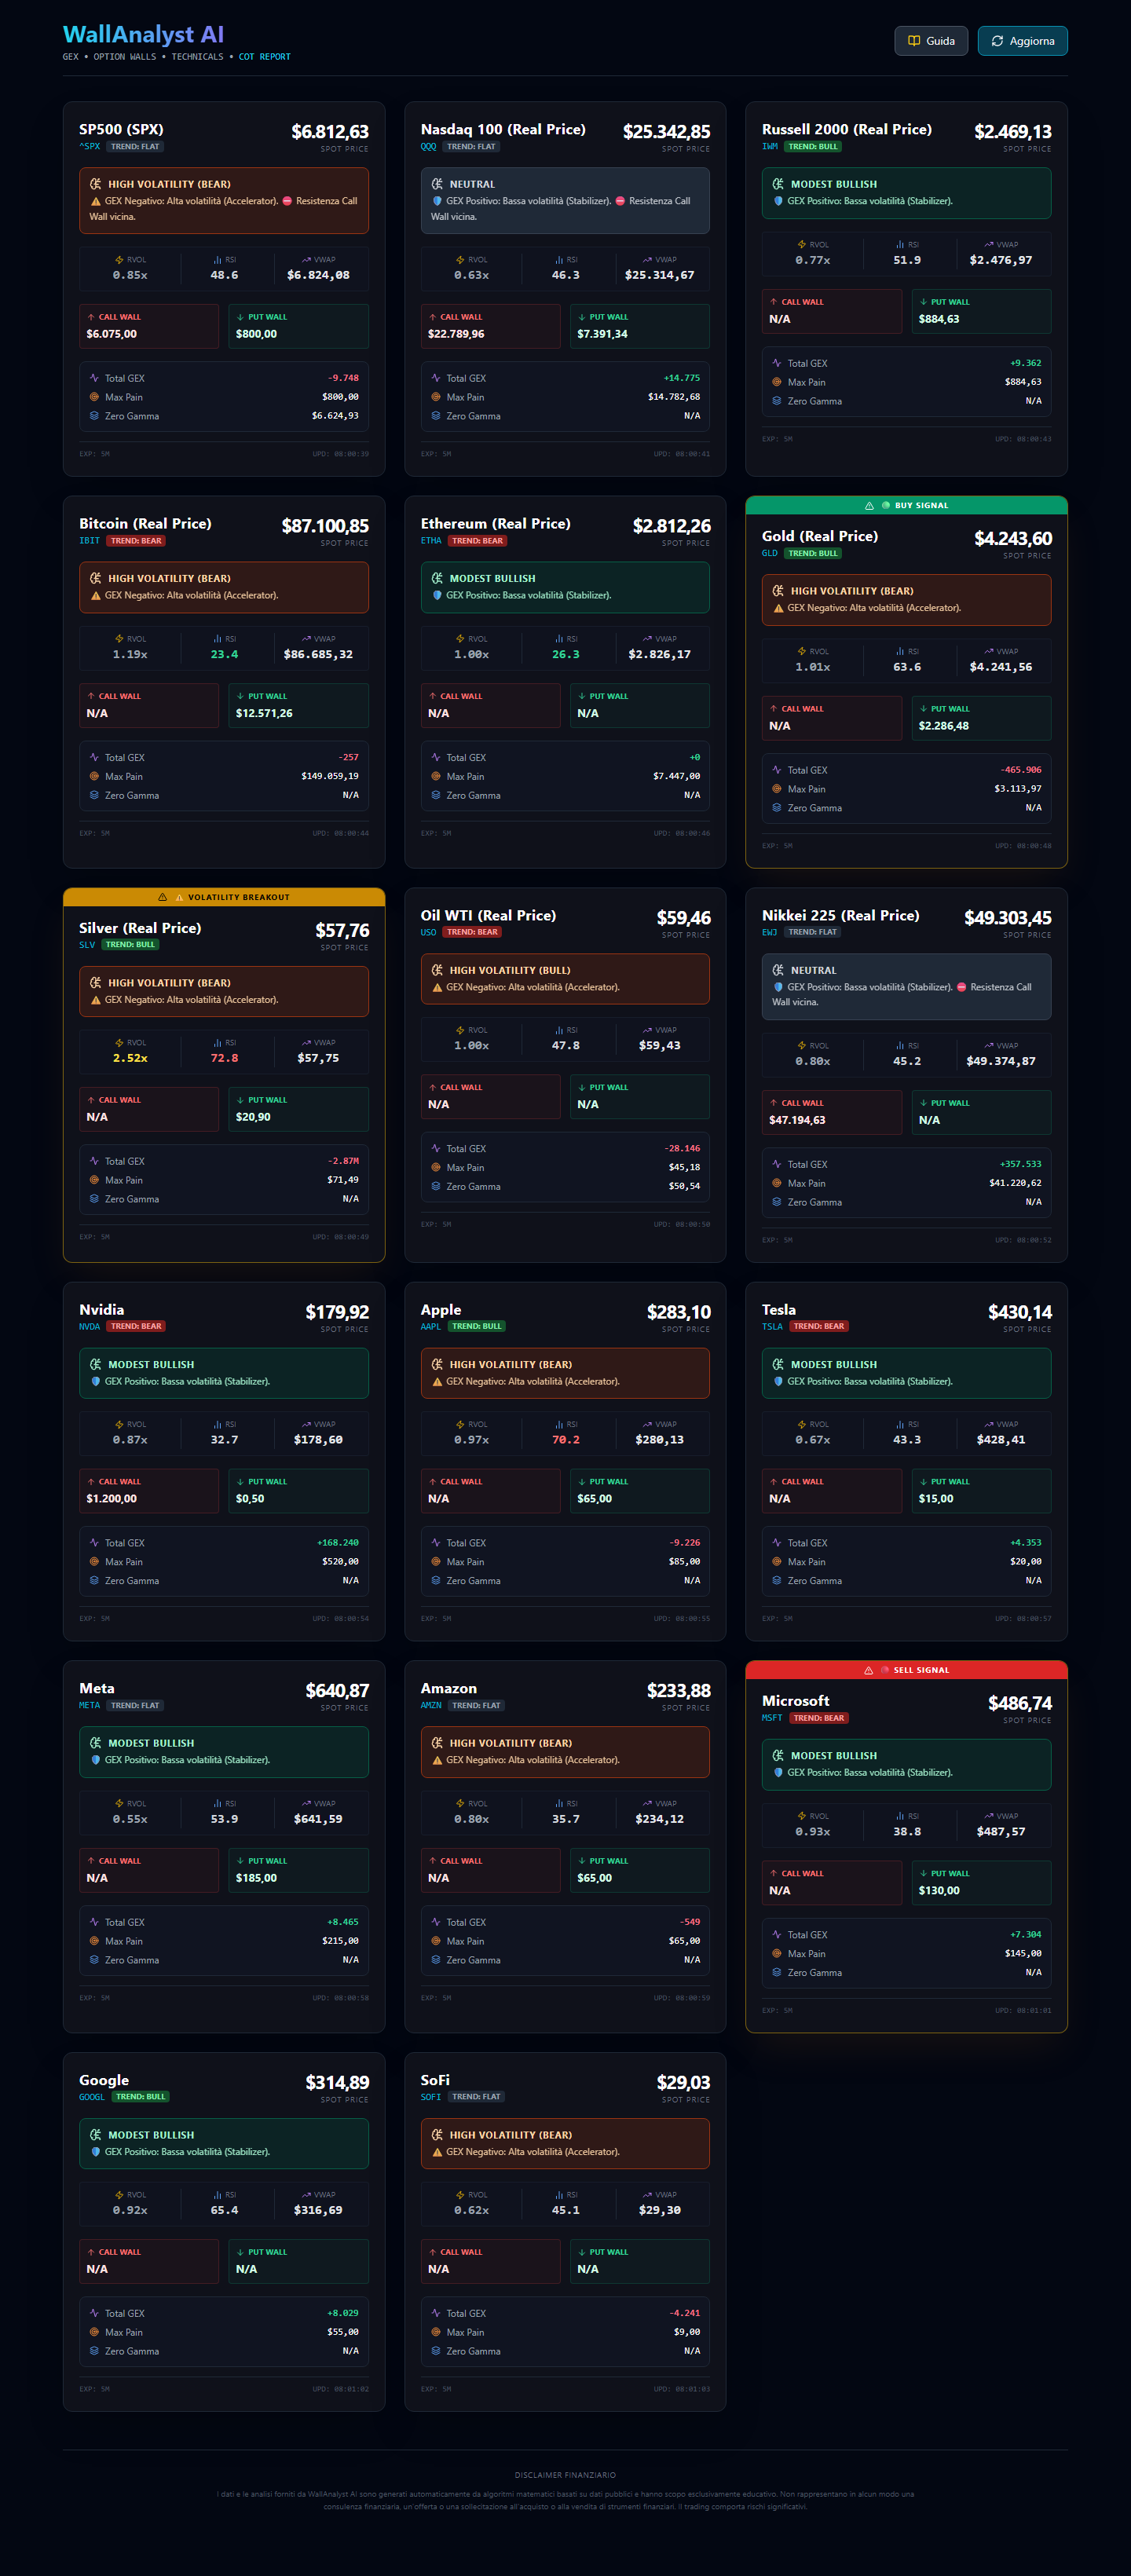1131x2576 pixels.
Task: Open the Guida button
Action: (930, 41)
